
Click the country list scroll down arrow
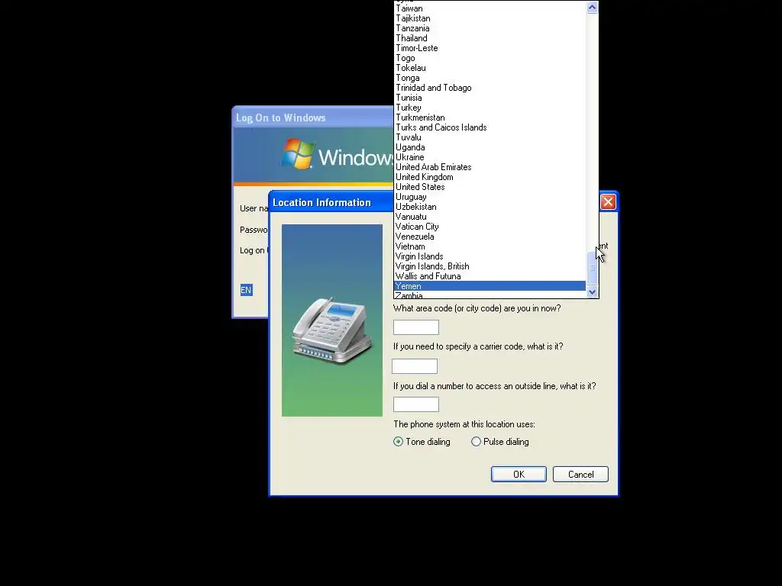pos(592,292)
